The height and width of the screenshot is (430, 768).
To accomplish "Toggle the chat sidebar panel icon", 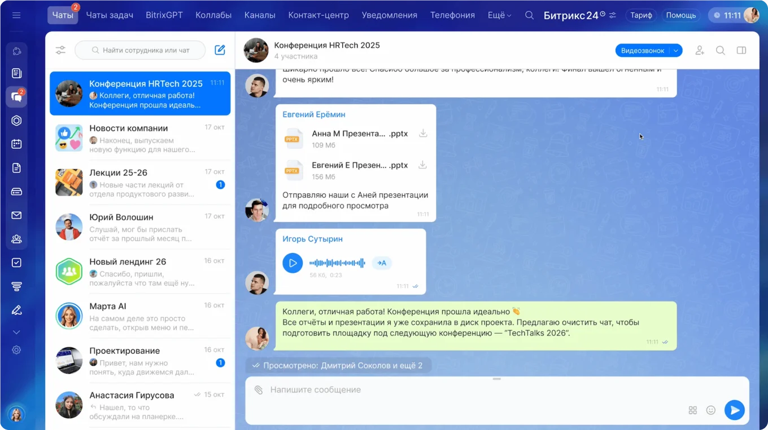I will (741, 50).
